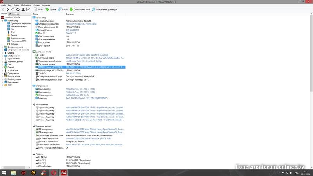
Task: Click the vertical scrollbar of the details list
Action: 311,54
